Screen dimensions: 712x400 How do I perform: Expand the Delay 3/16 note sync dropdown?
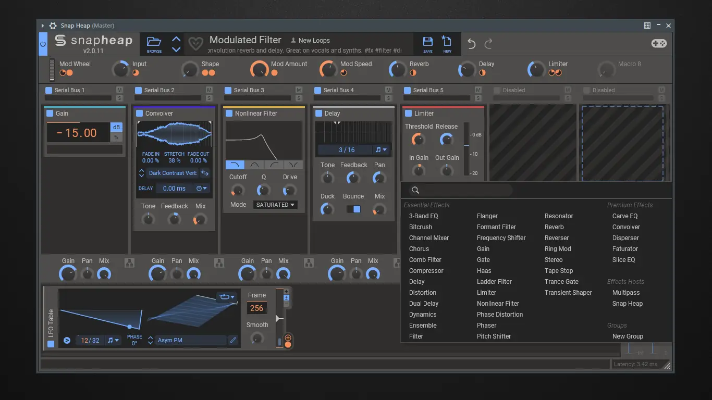pyautogui.click(x=382, y=150)
